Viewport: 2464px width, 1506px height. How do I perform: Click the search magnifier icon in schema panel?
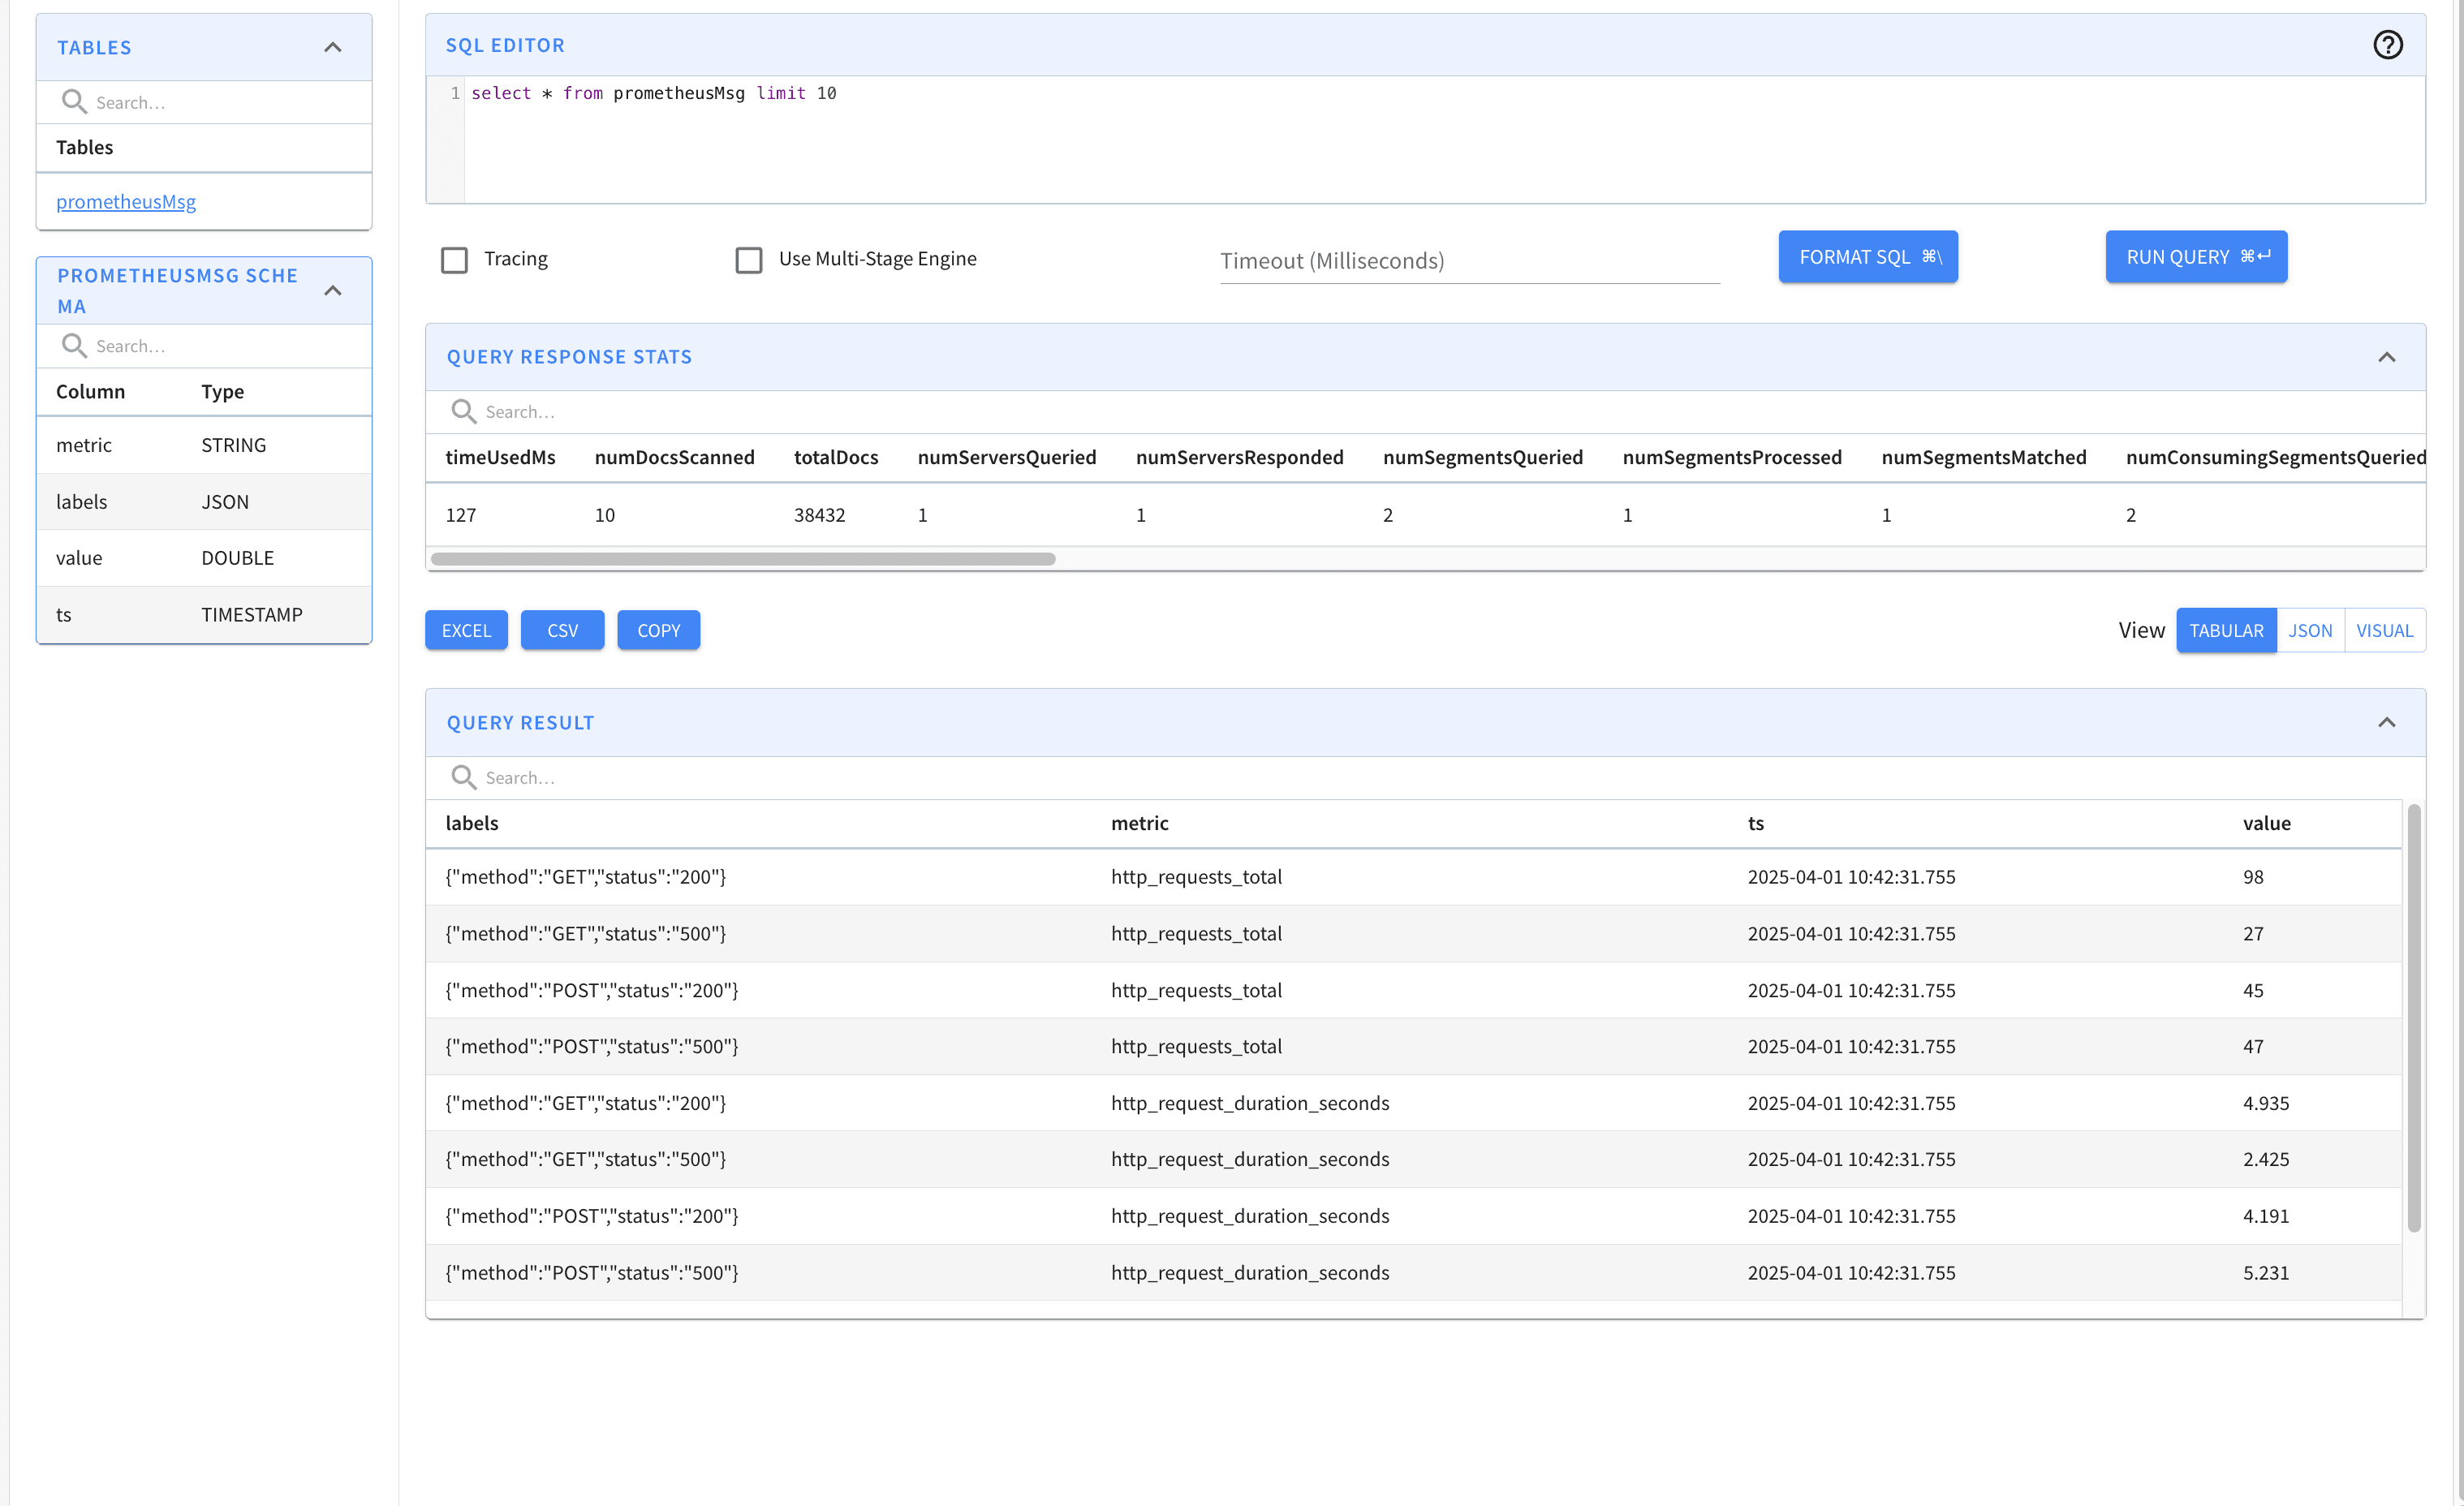74,346
